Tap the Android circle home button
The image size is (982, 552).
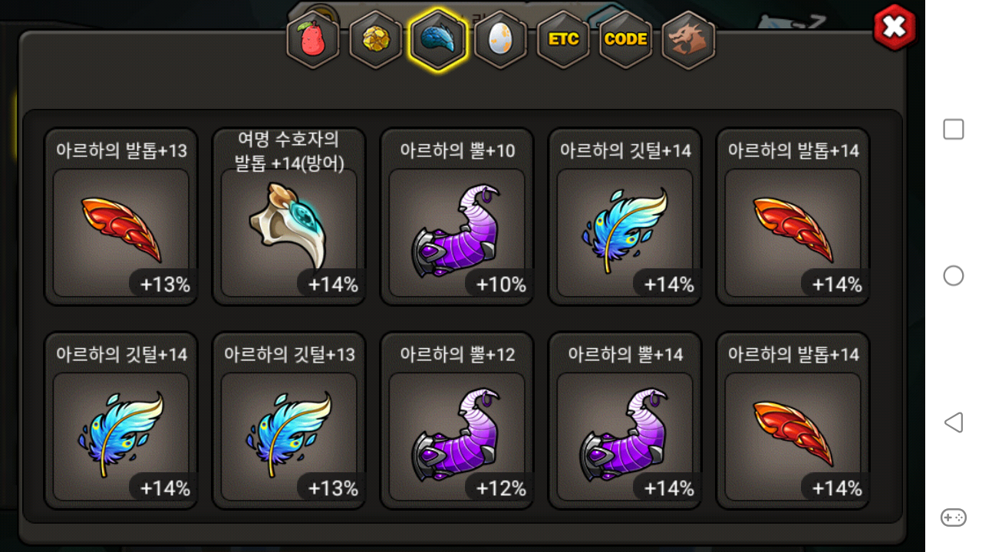coord(954,276)
